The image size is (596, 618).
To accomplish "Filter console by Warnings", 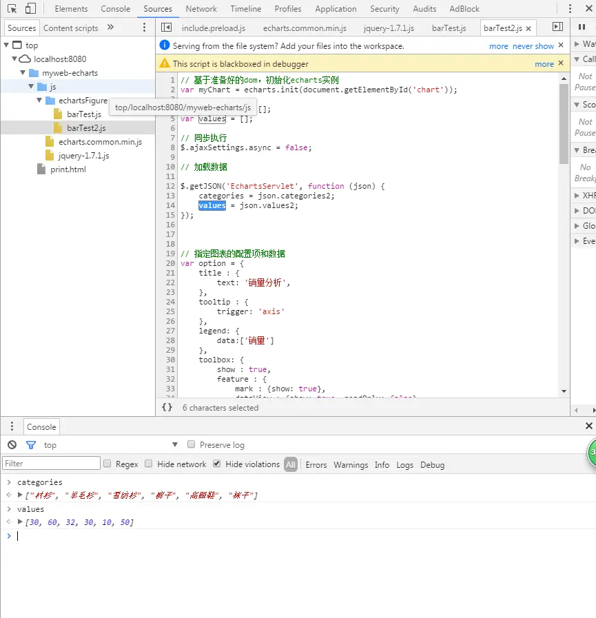I will [351, 465].
